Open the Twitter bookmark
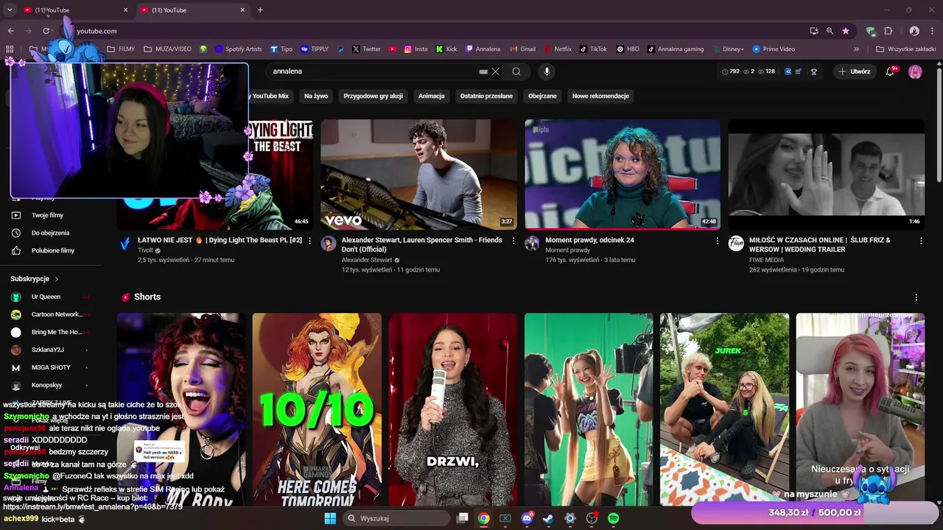Image resolution: width=943 pixels, height=530 pixels. click(x=366, y=49)
